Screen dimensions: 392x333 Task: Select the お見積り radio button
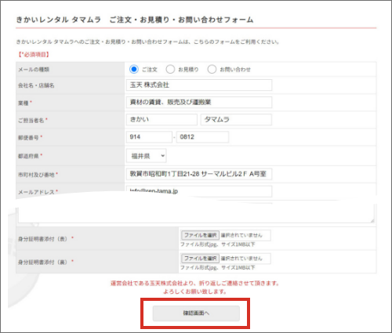[170, 69]
